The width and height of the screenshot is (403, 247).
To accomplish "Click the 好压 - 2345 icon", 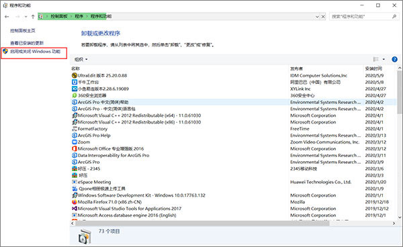I will coord(75,168).
